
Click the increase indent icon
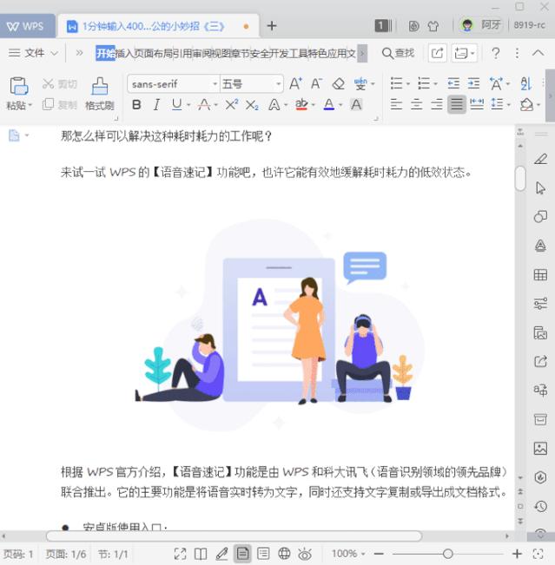[474, 83]
